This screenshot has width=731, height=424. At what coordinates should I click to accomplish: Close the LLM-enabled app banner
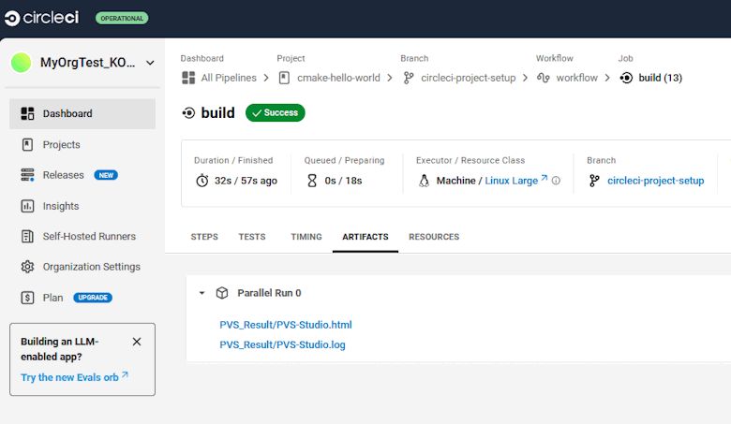137,342
